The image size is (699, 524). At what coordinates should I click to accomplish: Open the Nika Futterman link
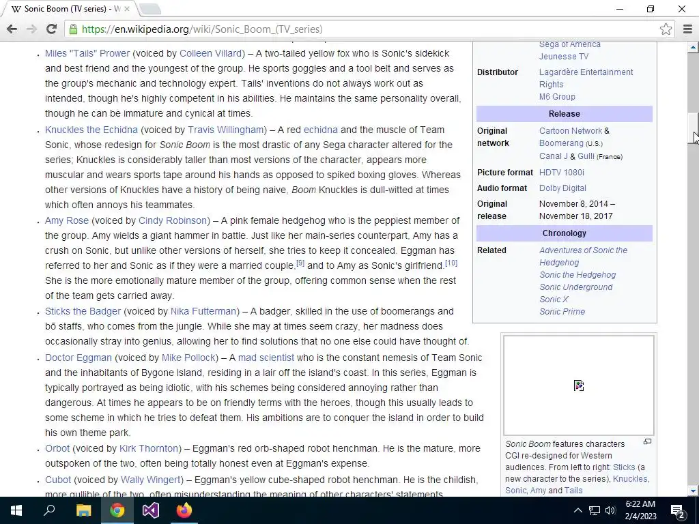coord(203,311)
